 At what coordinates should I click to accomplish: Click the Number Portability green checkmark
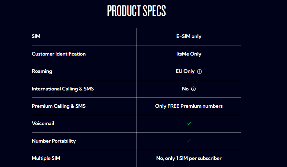pyautogui.click(x=189, y=141)
